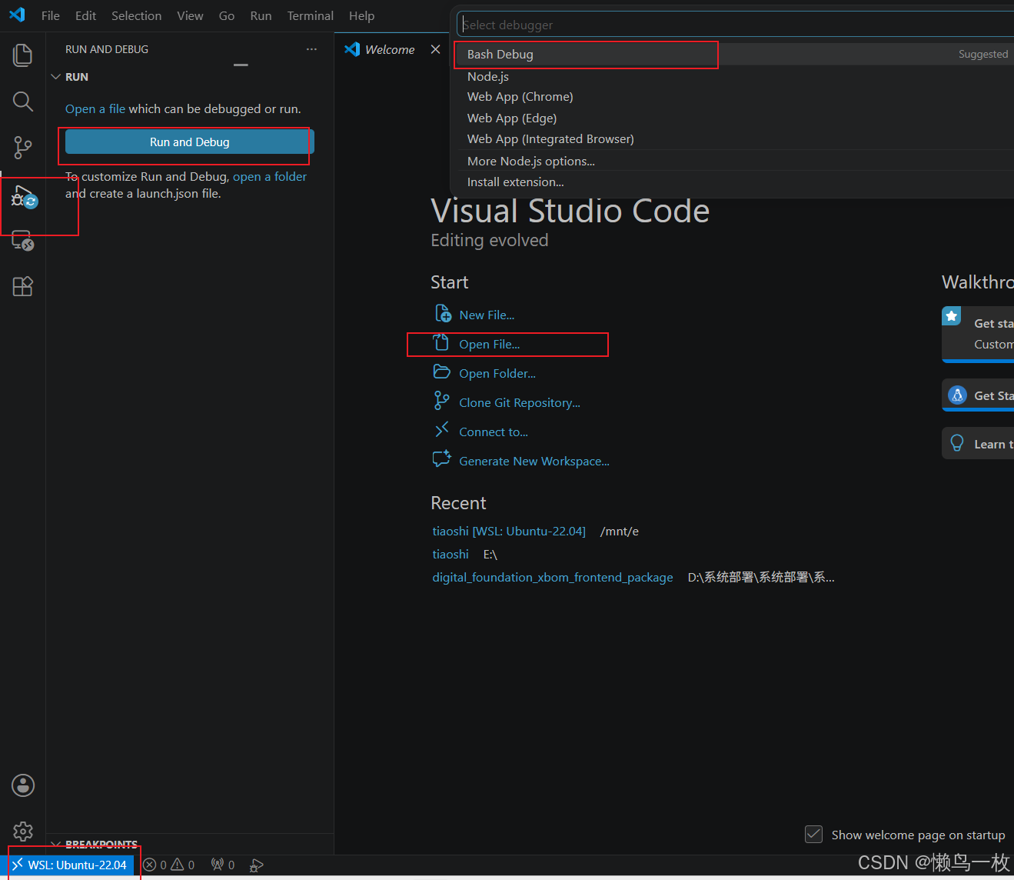Open the Manage gear icon
This screenshot has height=880, width=1014.
point(23,832)
